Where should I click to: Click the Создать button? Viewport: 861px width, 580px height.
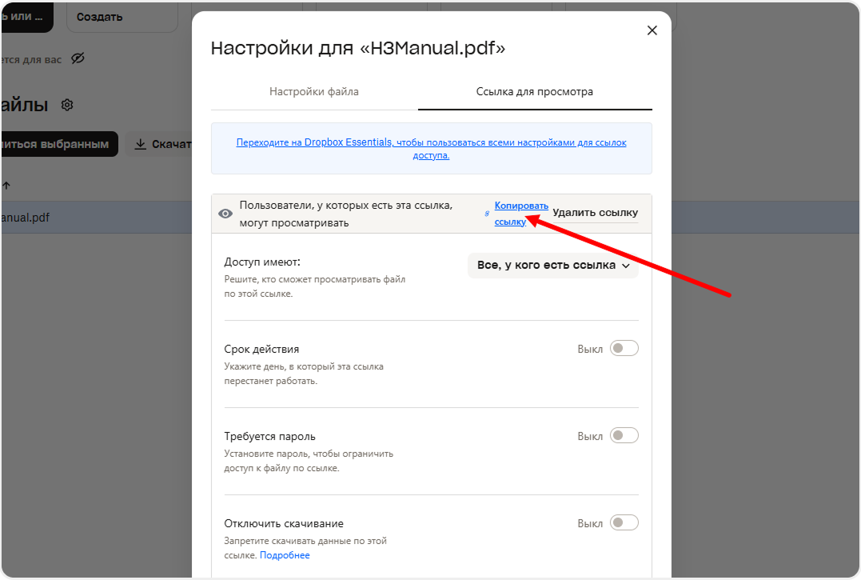tap(122, 17)
